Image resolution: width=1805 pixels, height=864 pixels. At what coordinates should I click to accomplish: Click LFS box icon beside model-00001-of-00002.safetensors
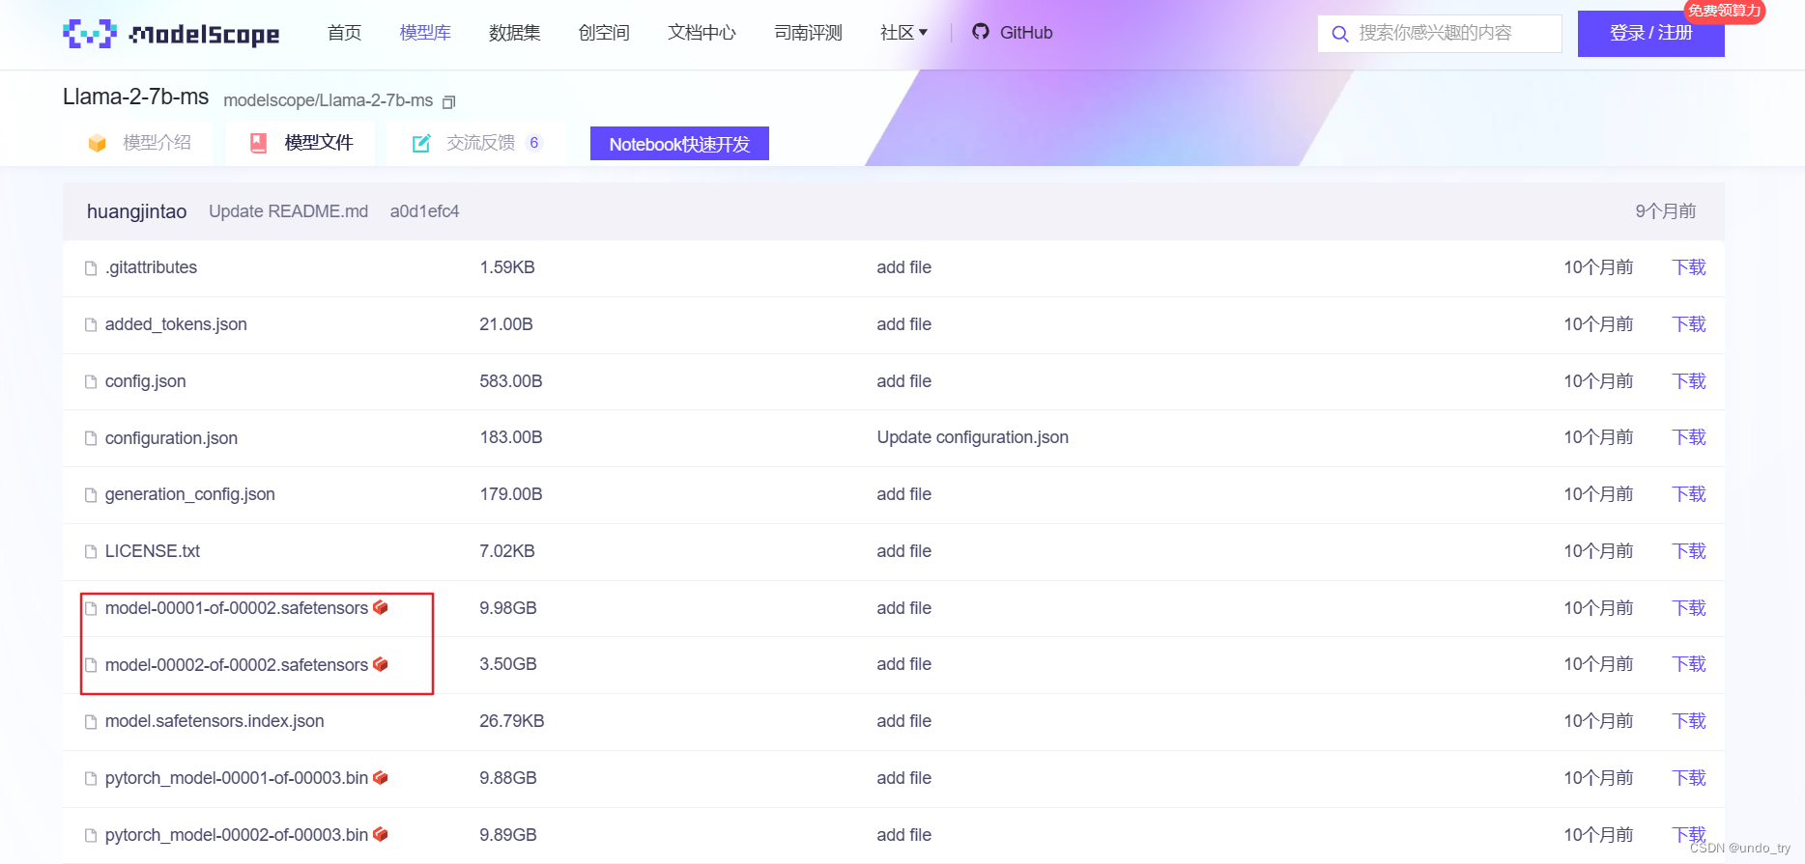pos(381,607)
